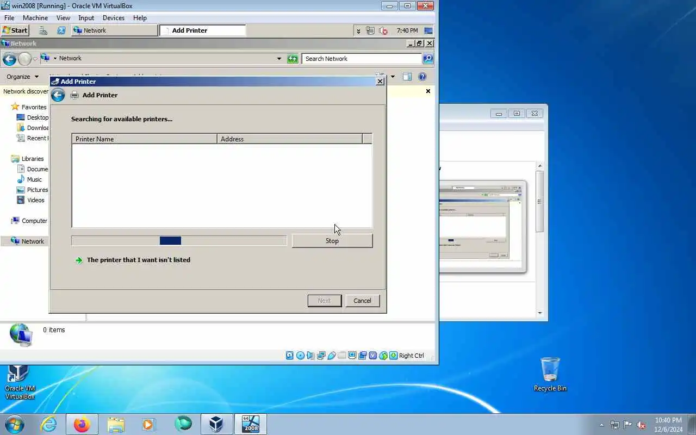The width and height of the screenshot is (696, 435).
Task: Click the Explorer forward navigation button
Action: (24, 59)
